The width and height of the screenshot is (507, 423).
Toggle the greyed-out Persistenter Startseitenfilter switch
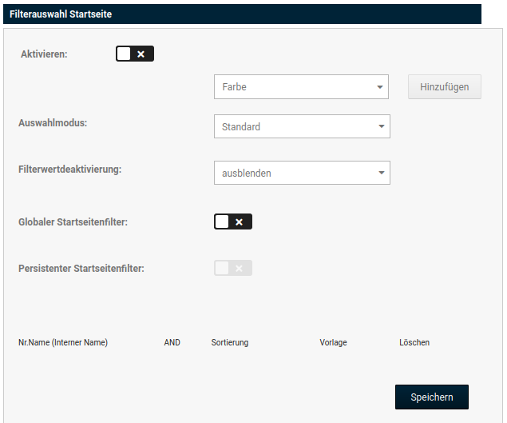click(232, 268)
